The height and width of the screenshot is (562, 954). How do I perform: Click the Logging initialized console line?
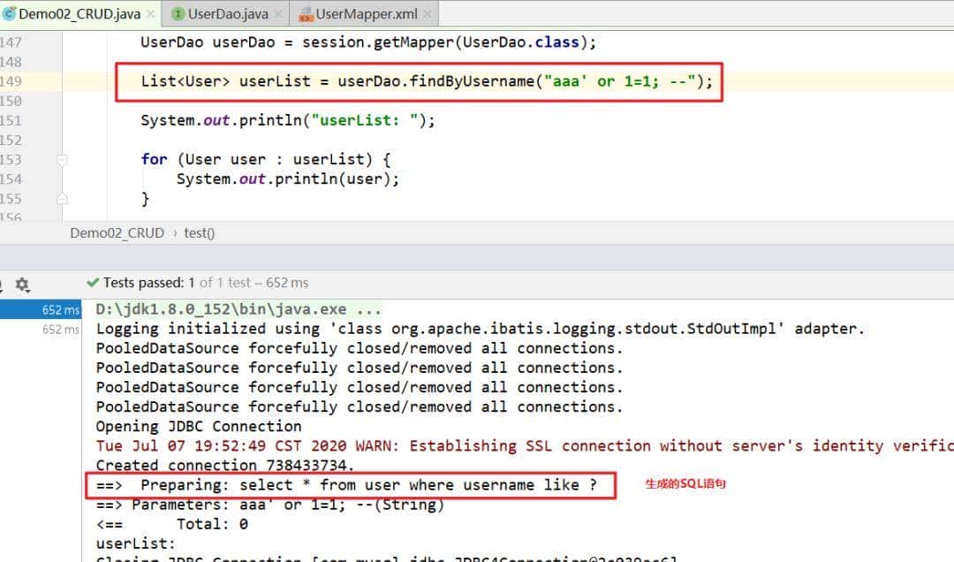480,329
